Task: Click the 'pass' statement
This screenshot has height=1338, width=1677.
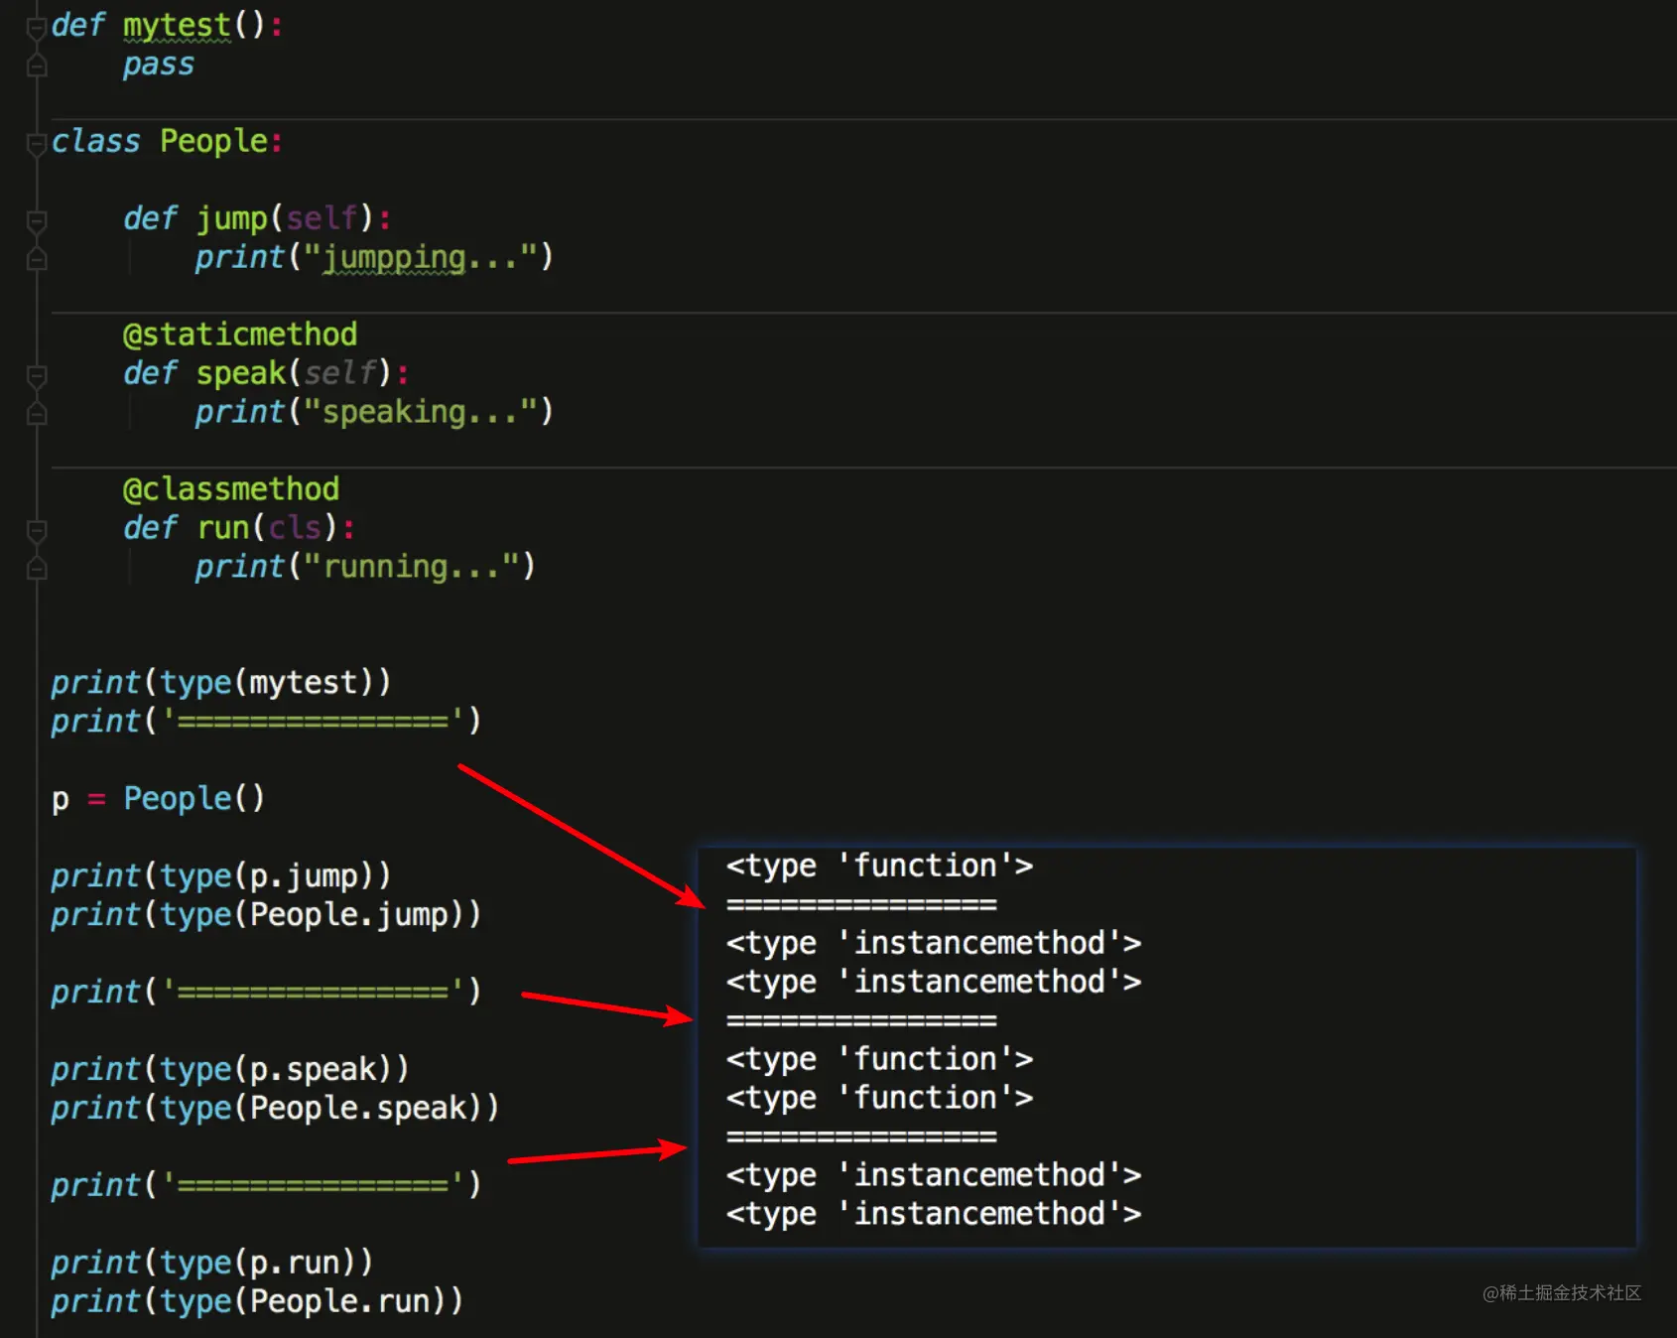Action: [x=159, y=66]
